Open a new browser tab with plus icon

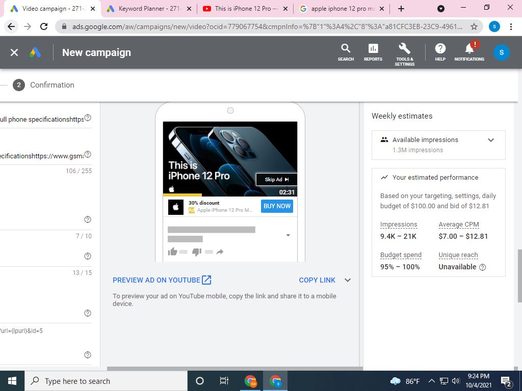pyautogui.click(x=401, y=9)
